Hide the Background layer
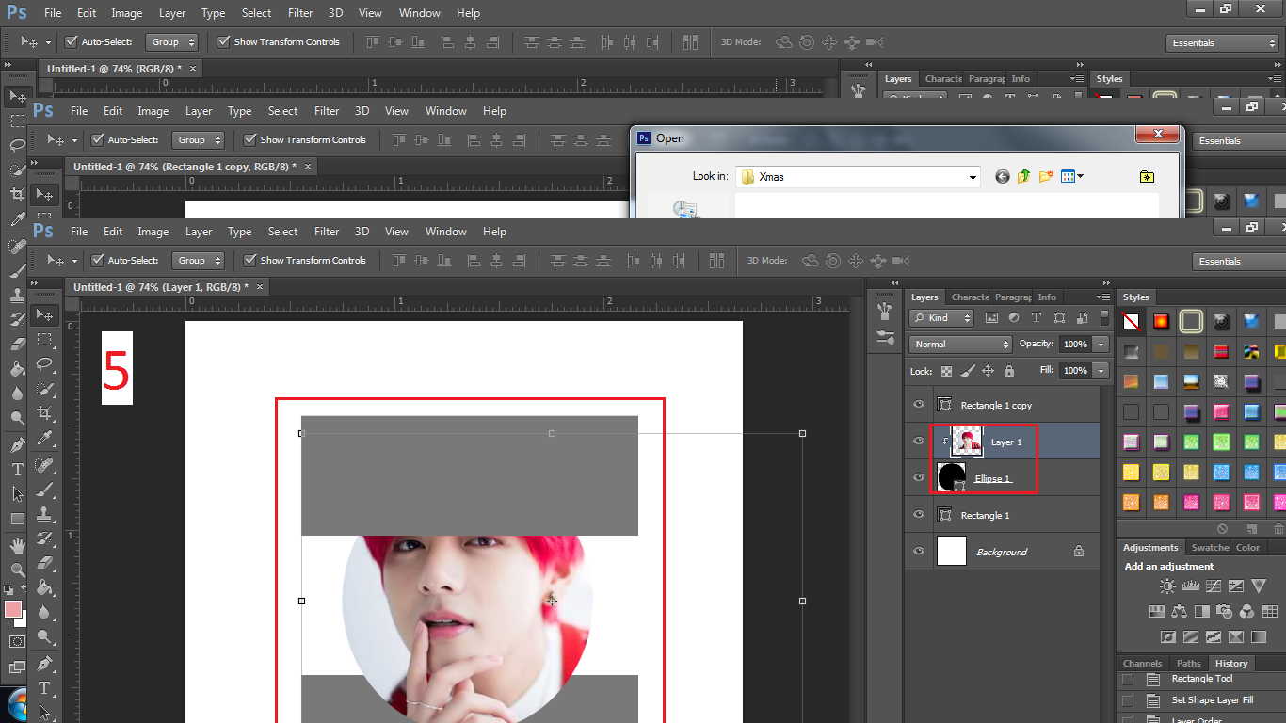The image size is (1286, 723). pyautogui.click(x=919, y=552)
